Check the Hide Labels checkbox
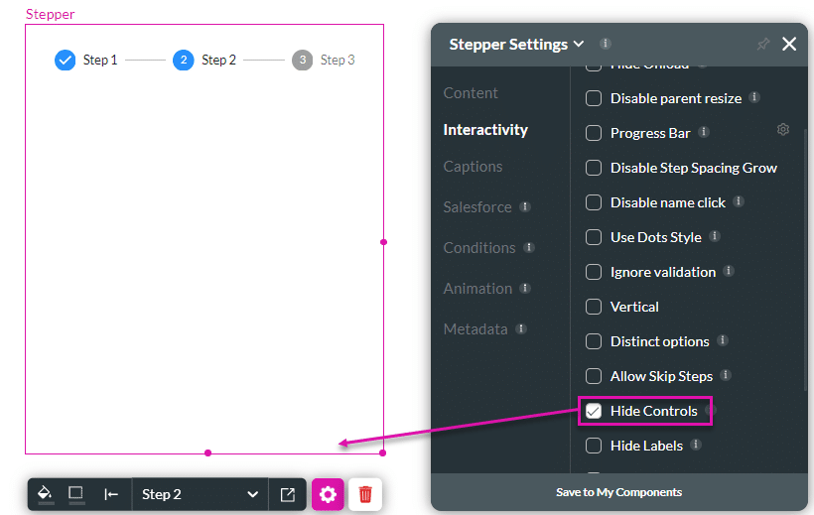 [594, 446]
